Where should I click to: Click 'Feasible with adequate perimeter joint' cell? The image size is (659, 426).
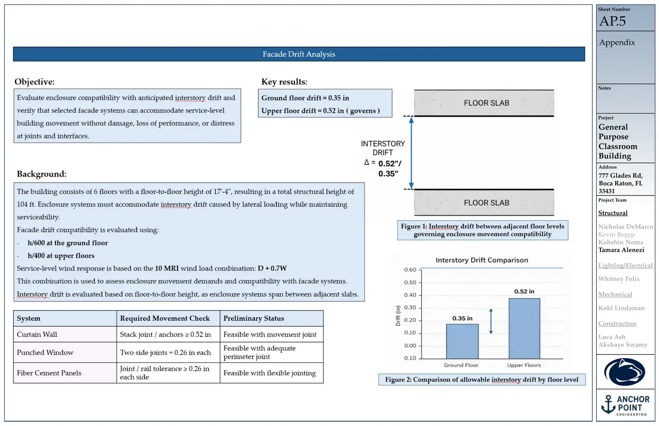pos(272,352)
